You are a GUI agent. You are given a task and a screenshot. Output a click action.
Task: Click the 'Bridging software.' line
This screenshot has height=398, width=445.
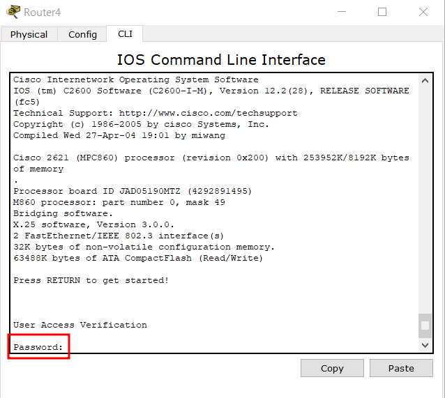(63, 213)
